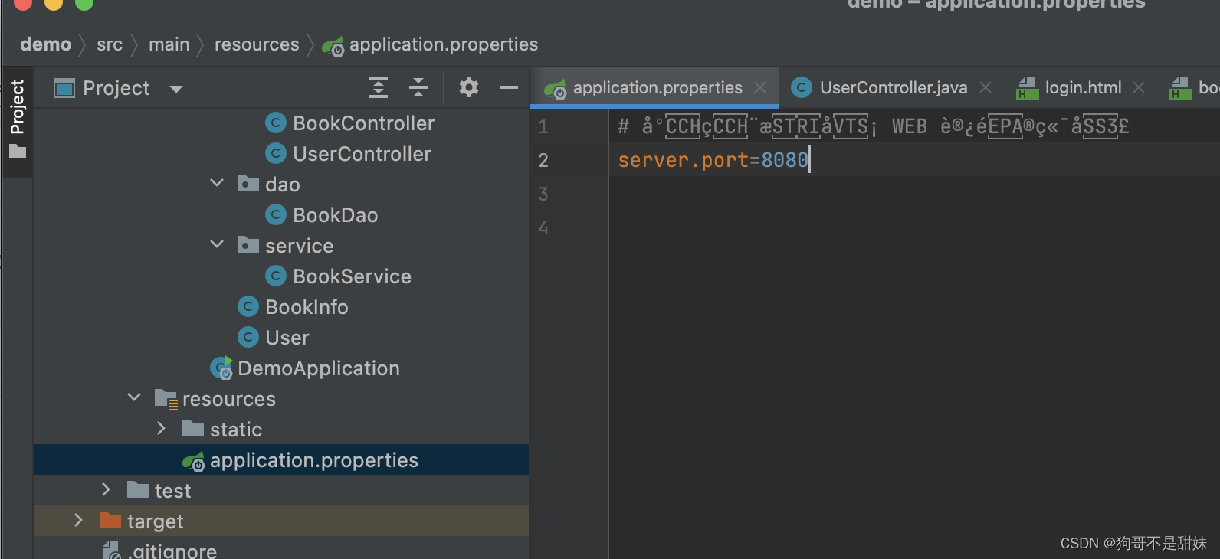Screen dimensions: 1220x559
Task: Click the resources folder icon
Action: point(166,399)
